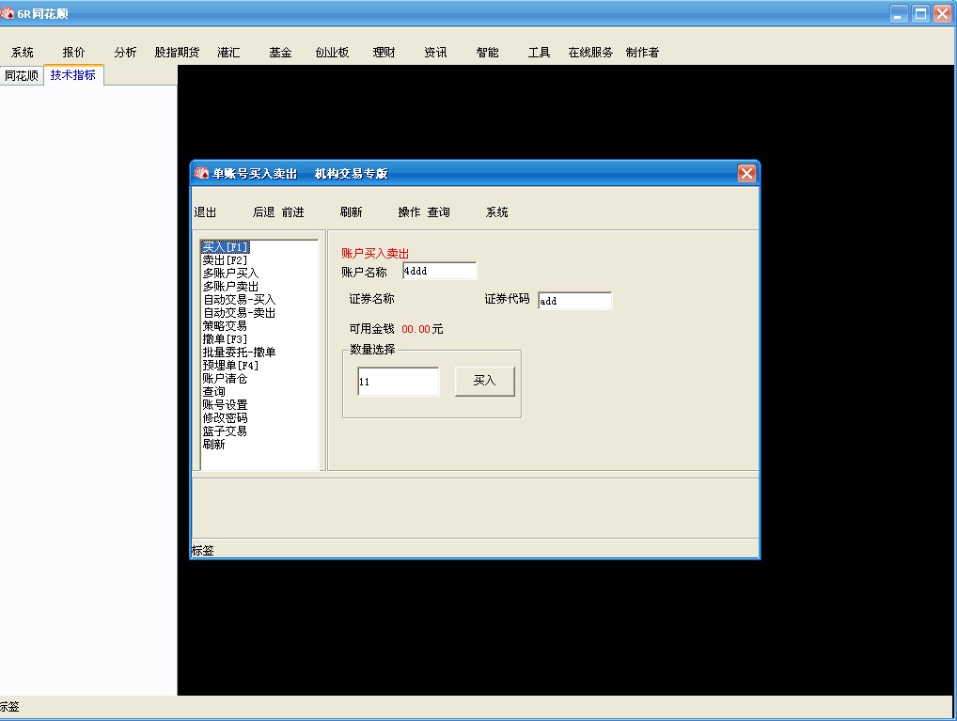The height and width of the screenshot is (721, 957).
Task: Select 撤单[F3] in the list
Action: click(x=225, y=338)
